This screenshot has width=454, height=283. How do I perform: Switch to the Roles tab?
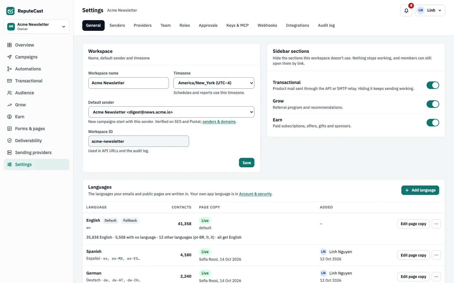(185, 25)
